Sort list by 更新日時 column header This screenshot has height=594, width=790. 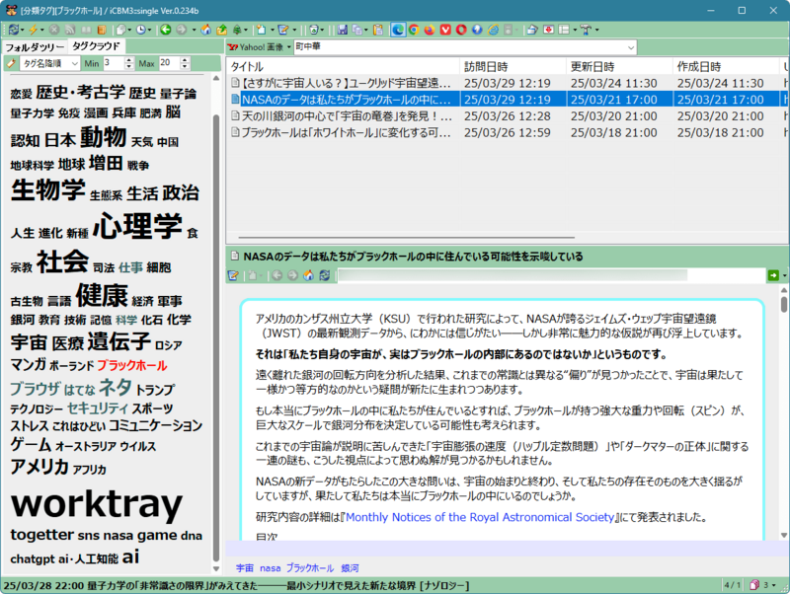coord(619,66)
